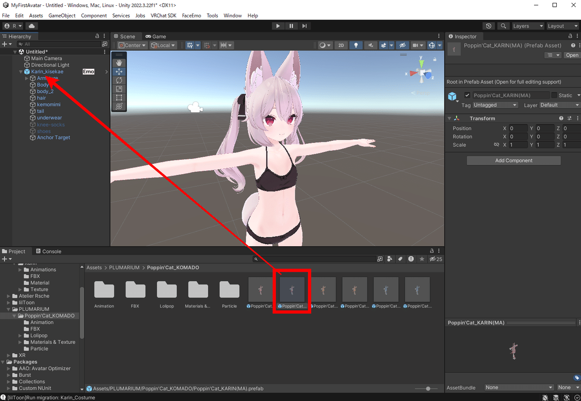
Task: Open the global Search icon
Action: (504, 26)
